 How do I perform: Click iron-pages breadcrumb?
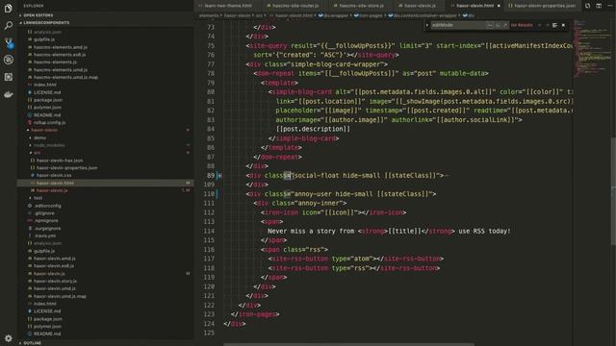[x=369, y=15]
